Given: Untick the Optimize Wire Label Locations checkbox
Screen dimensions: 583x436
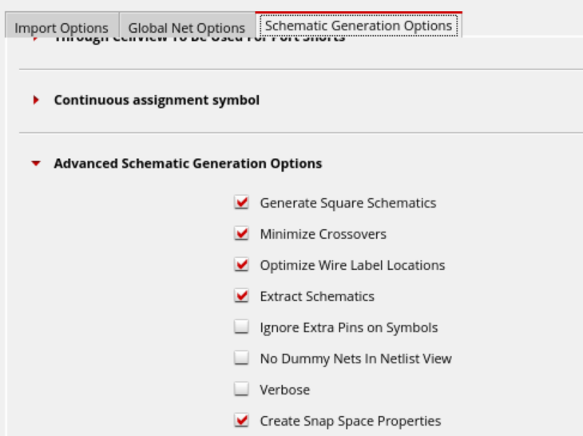Looking at the screenshot, I should click(241, 265).
